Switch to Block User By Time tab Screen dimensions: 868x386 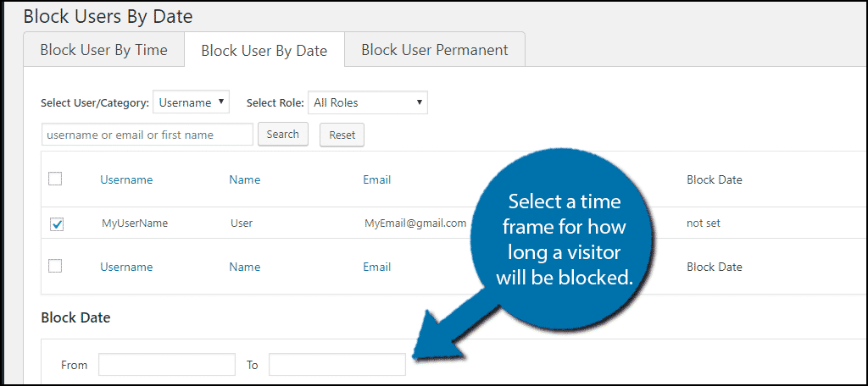tap(103, 50)
